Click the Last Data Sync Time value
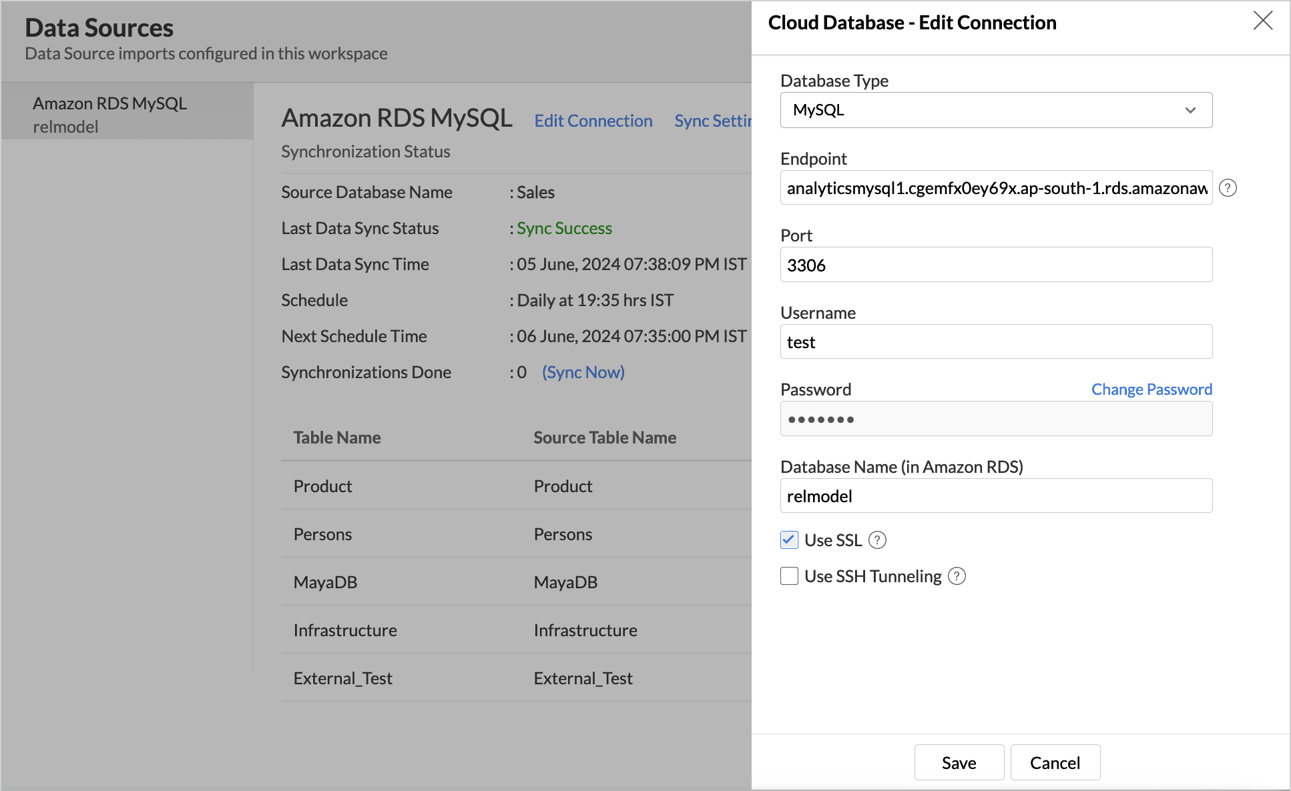This screenshot has width=1291, height=791. [631, 264]
